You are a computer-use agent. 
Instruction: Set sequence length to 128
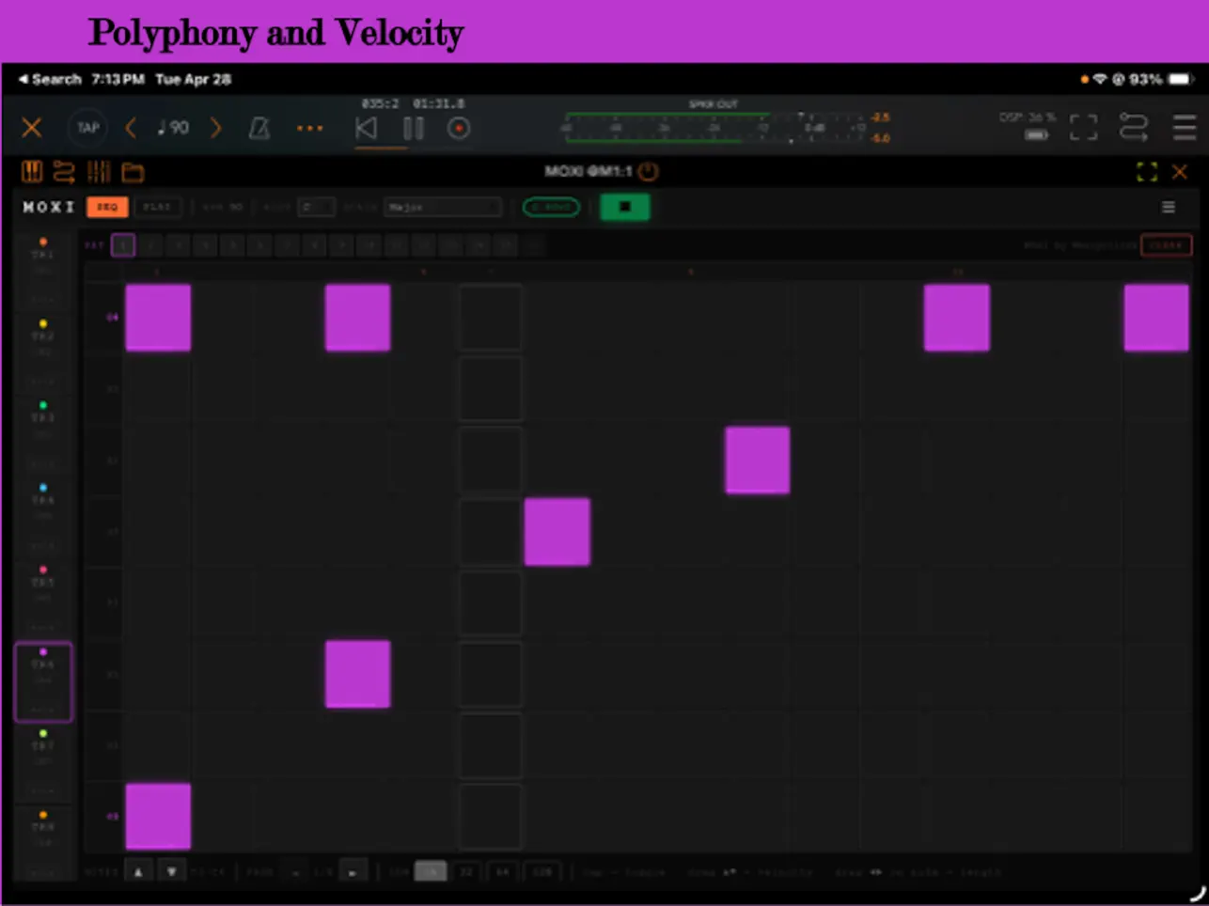tap(542, 872)
